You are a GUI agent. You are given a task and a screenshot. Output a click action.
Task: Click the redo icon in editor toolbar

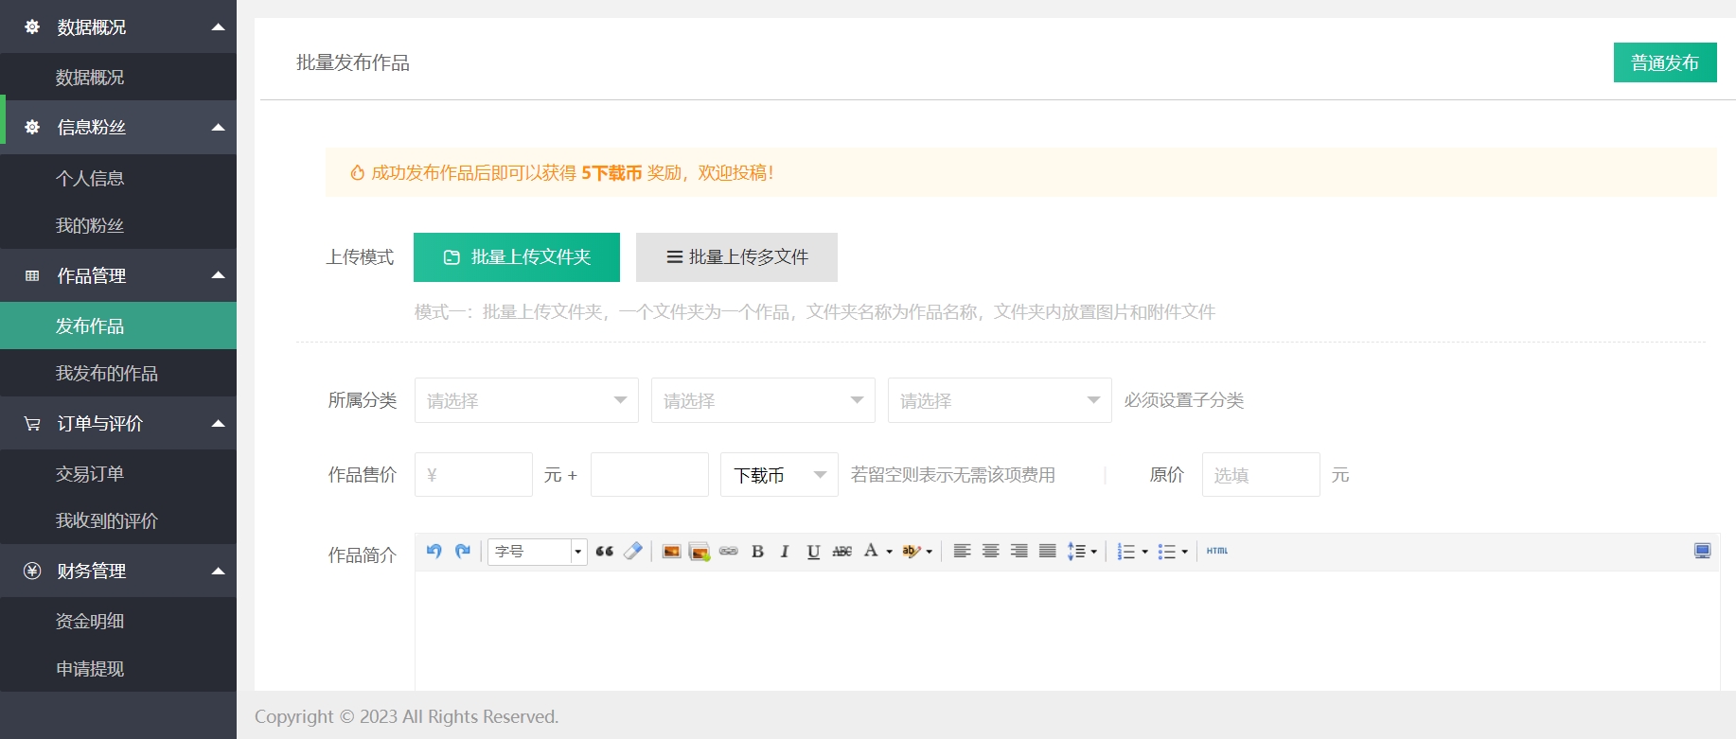463,551
